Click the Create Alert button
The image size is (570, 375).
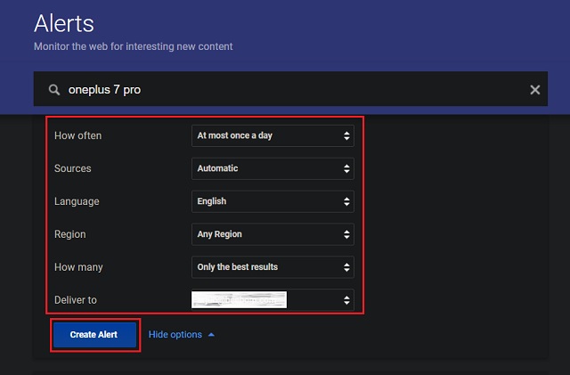tap(95, 335)
